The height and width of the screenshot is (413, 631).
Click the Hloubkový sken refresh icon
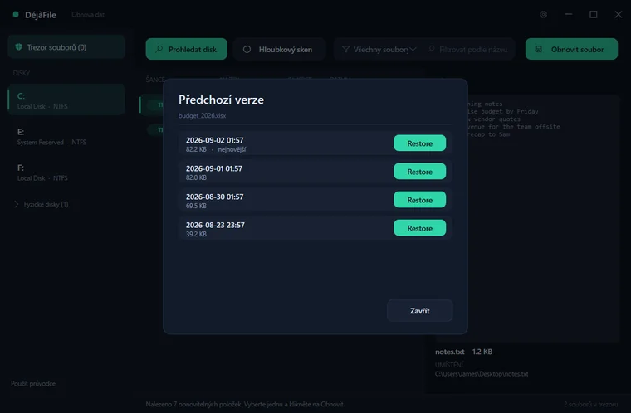coord(247,49)
